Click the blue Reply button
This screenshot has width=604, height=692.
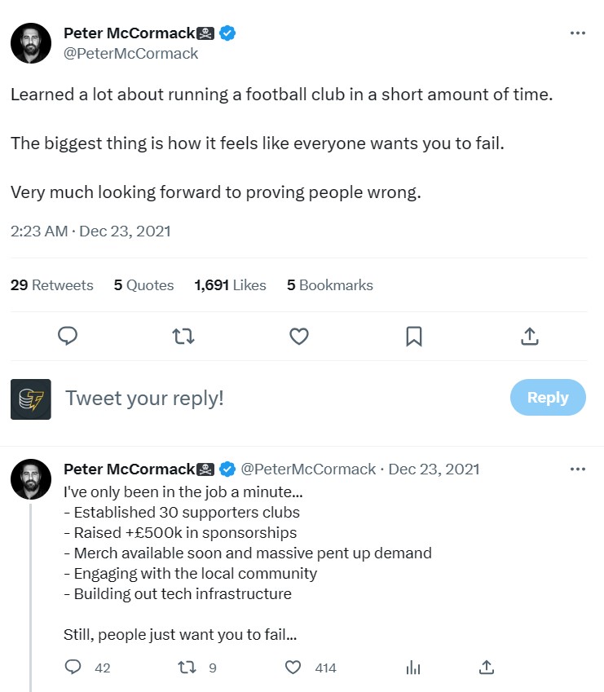(547, 398)
